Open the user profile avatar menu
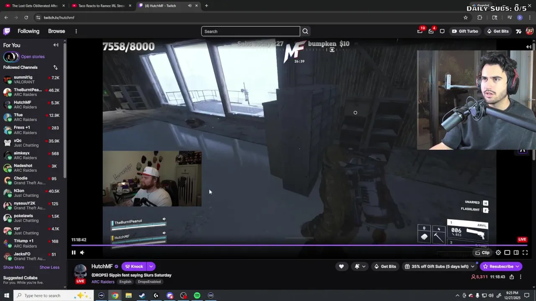The width and height of the screenshot is (536, 301). (529, 31)
